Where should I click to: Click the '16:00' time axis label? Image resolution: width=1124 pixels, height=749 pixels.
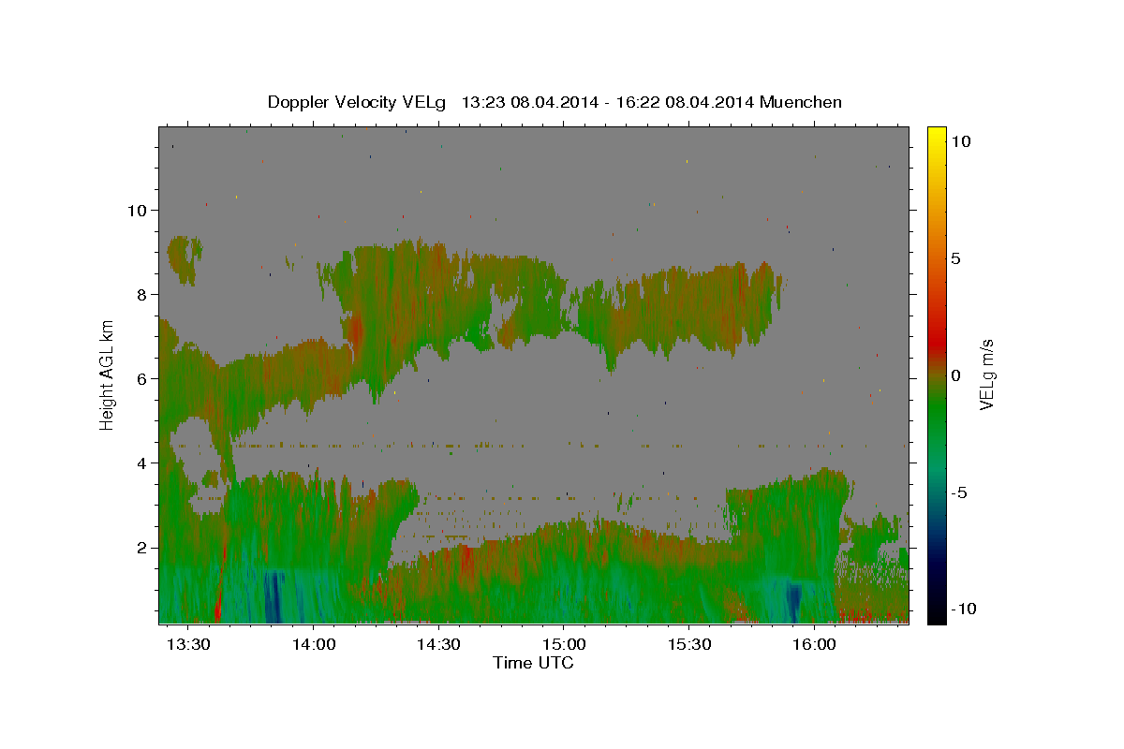click(813, 645)
